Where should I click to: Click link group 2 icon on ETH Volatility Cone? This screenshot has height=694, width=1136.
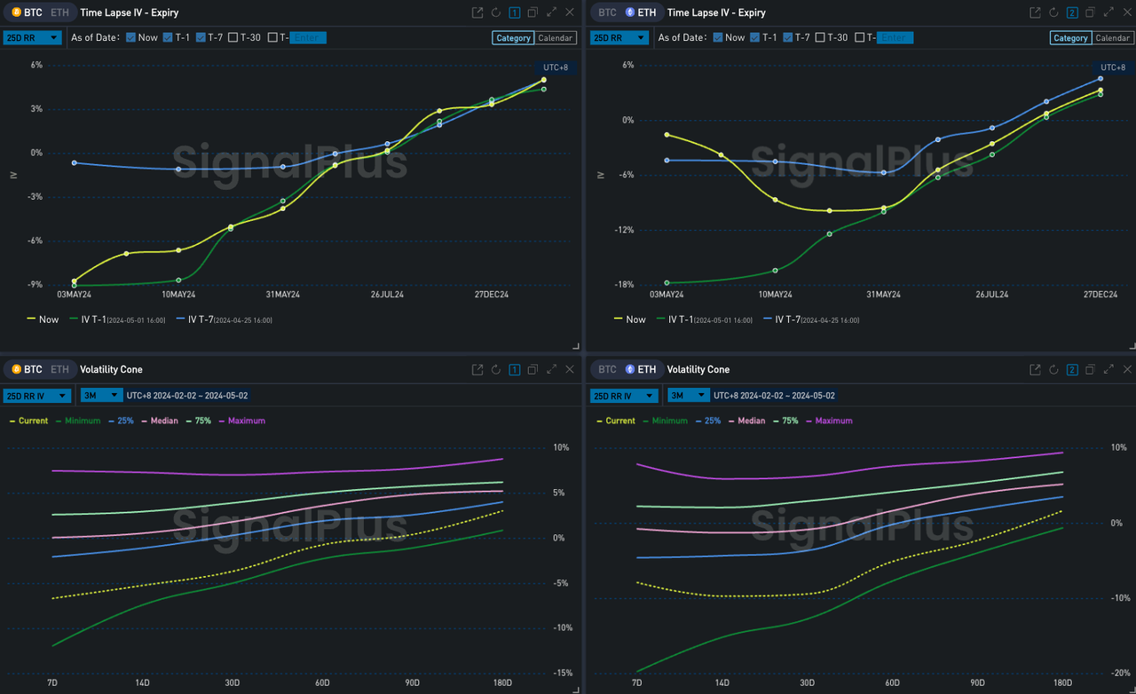click(1072, 369)
